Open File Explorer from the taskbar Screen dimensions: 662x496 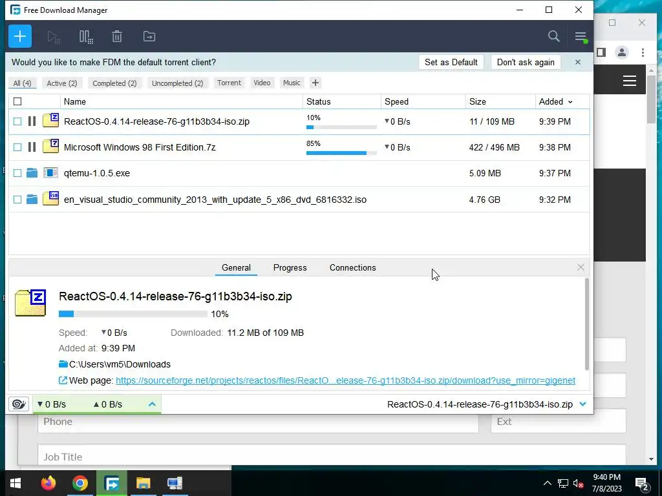(x=143, y=483)
